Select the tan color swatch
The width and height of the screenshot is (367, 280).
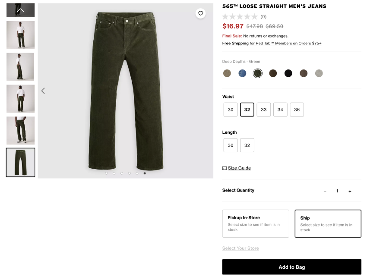coord(227,73)
